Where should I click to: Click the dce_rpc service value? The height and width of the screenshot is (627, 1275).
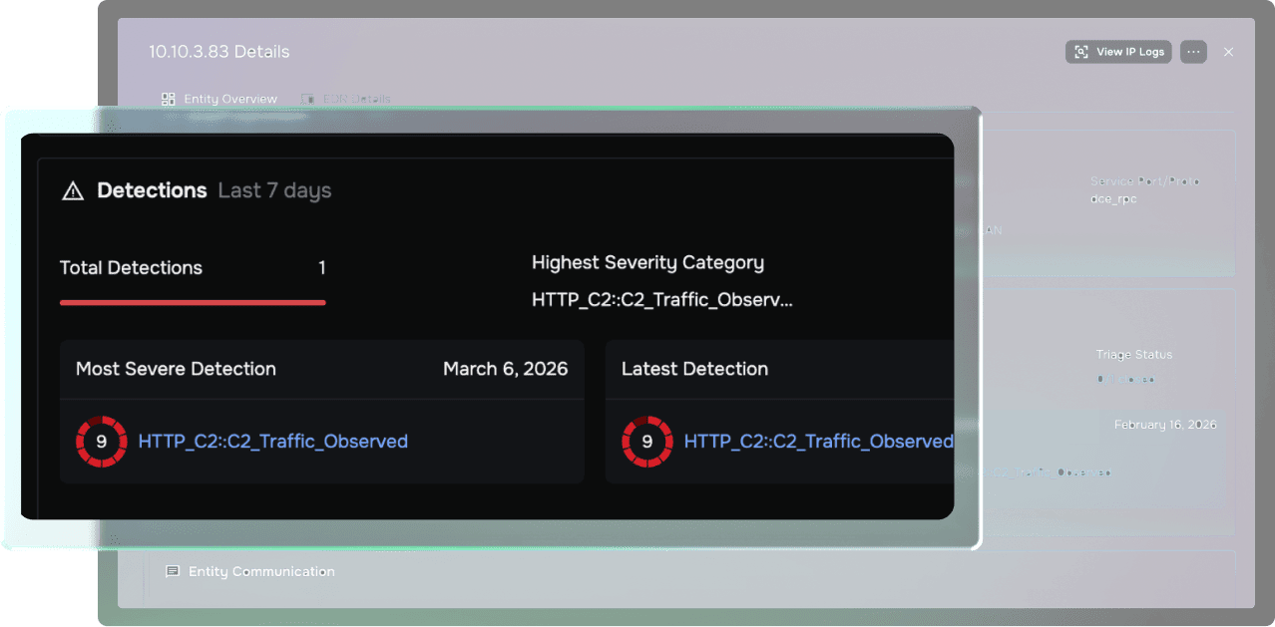pyautogui.click(x=1113, y=199)
